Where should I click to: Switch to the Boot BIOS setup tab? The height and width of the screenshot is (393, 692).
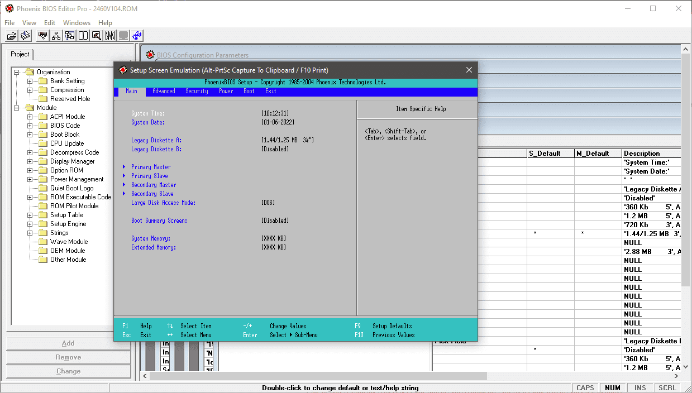249,92
